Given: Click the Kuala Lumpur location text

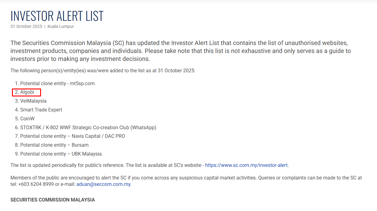Looking at the screenshot, I should point(61,26).
